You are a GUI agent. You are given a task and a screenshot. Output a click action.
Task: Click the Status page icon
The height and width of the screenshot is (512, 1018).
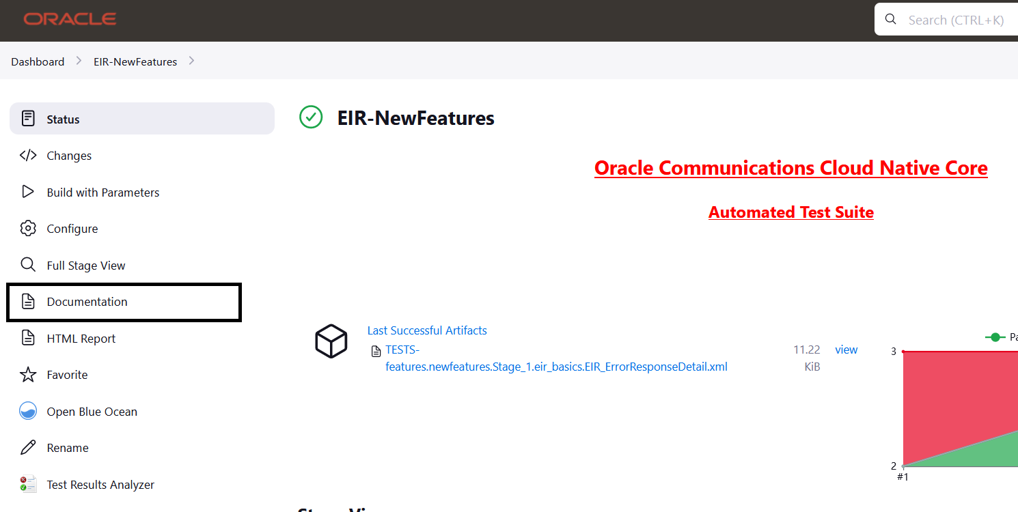pos(28,119)
